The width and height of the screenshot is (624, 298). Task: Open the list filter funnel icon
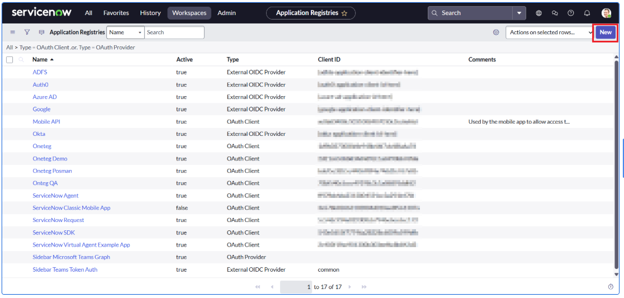[x=27, y=32]
